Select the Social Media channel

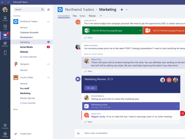27,47
